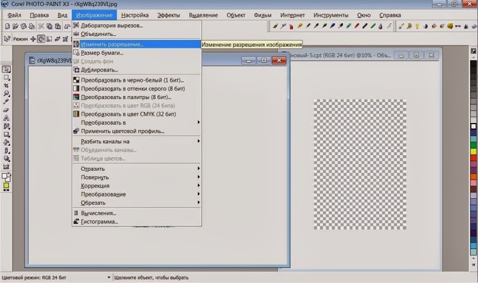Select the Rectangle Mask tool in toolbox
Image resolution: width=478 pixels, height=283 pixels.
[6, 78]
